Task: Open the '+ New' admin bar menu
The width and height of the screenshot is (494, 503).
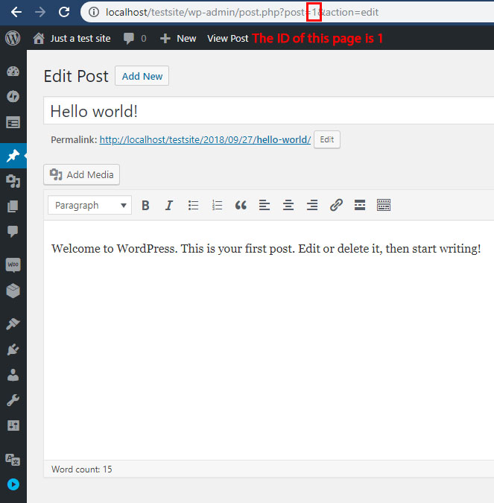Action: click(x=178, y=38)
